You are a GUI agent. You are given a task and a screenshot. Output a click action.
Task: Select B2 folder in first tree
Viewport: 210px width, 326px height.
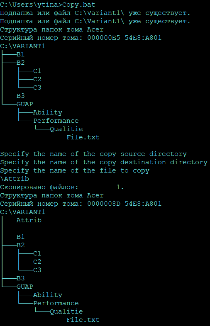pos(21,63)
